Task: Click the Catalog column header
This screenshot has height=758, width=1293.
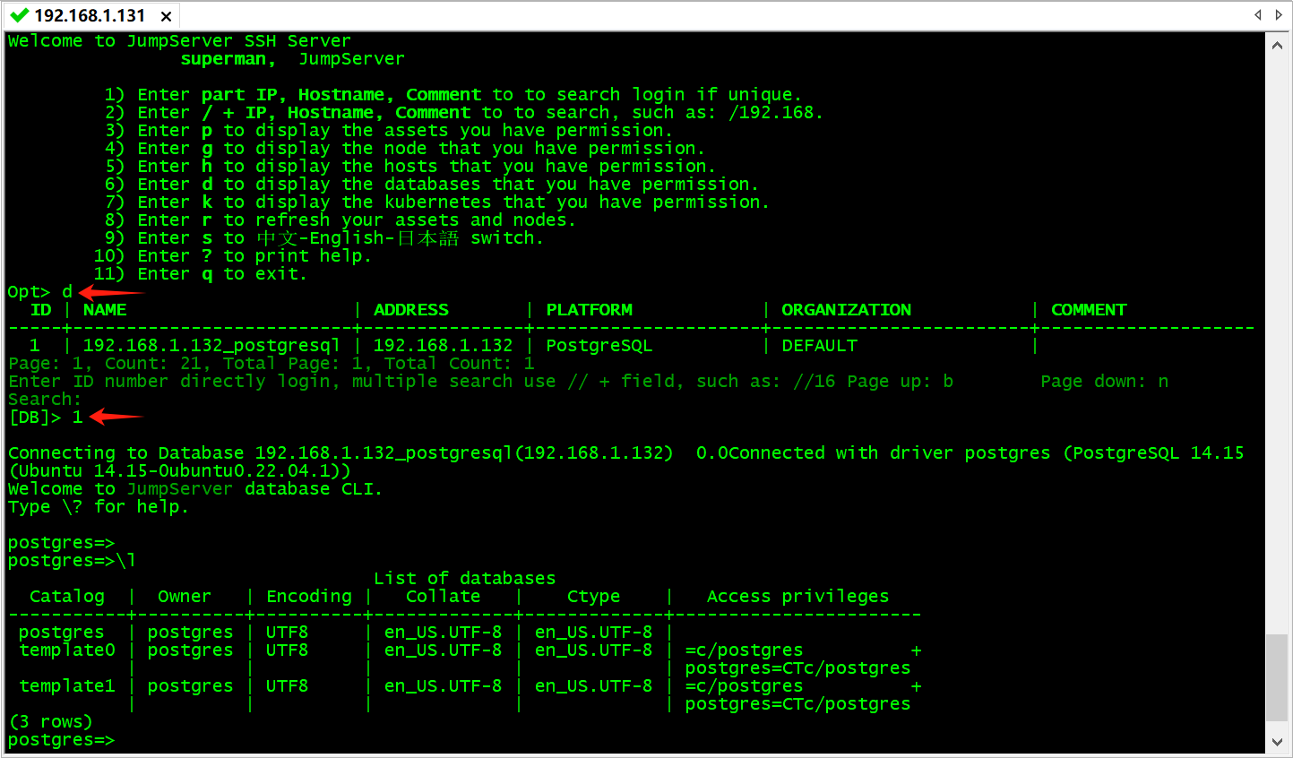Action: pos(67,597)
